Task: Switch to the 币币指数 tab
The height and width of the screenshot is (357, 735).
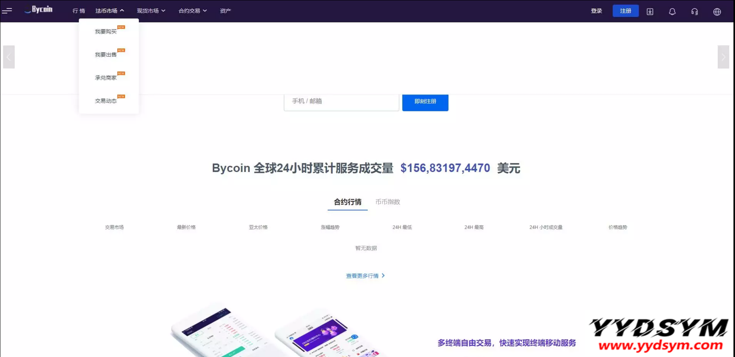Action: [388, 202]
